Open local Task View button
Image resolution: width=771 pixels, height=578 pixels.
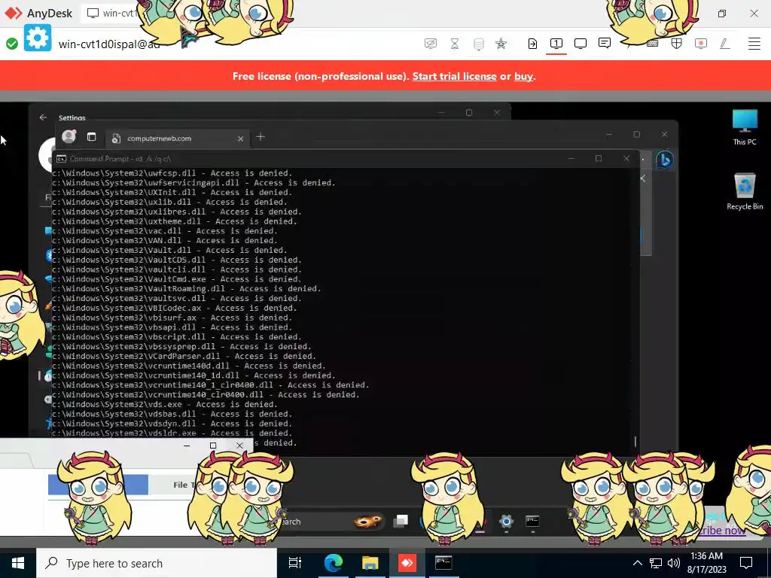click(295, 563)
